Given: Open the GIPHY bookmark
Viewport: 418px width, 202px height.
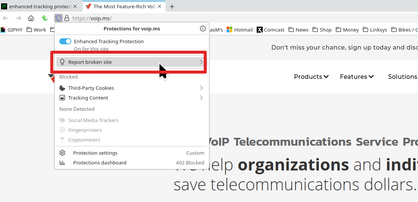Looking at the screenshot, I should tap(12, 30).
